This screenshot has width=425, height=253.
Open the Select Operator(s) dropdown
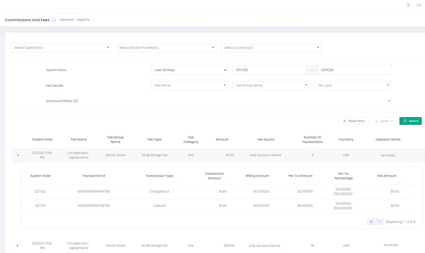point(61,48)
